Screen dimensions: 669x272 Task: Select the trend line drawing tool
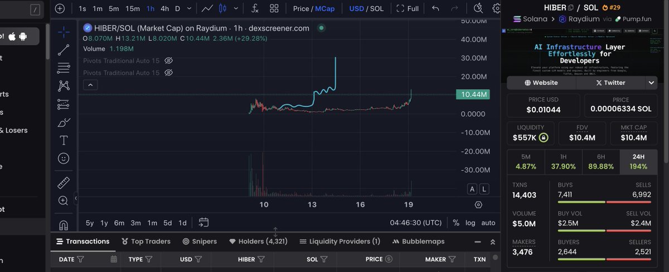64,50
